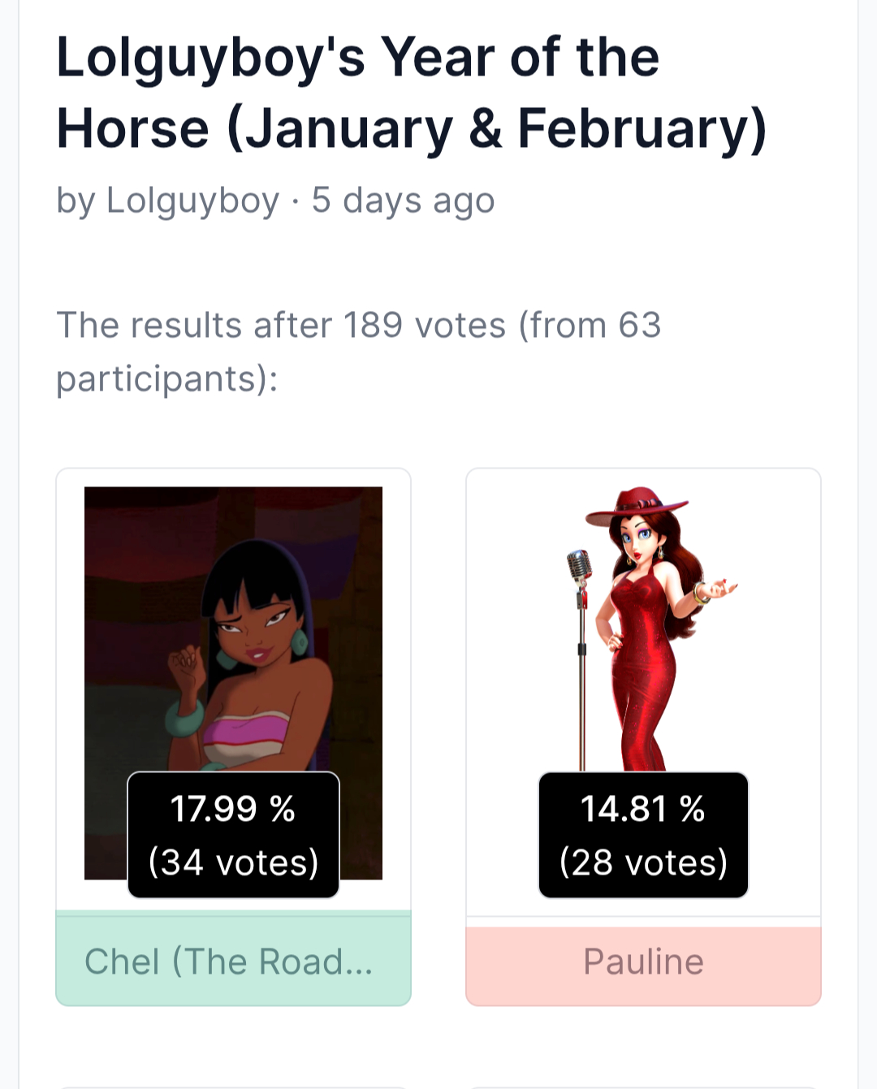Click the poll title 'Lolguyboy's Year of the'

coord(357,58)
